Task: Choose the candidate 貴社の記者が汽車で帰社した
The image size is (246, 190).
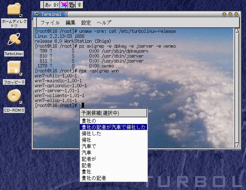Action: [113, 127]
